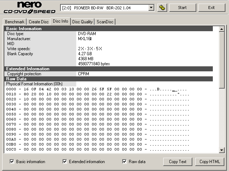Click the hex row starting with 0040
The width and height of the screenshot is (229, 171).
97,109
